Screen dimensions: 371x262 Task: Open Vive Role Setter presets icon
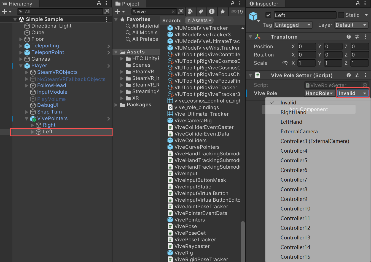click(357, 75)
